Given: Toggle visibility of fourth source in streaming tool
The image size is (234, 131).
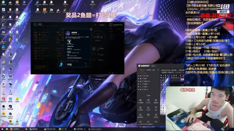Looking at the screenshot, I should 138,84.
